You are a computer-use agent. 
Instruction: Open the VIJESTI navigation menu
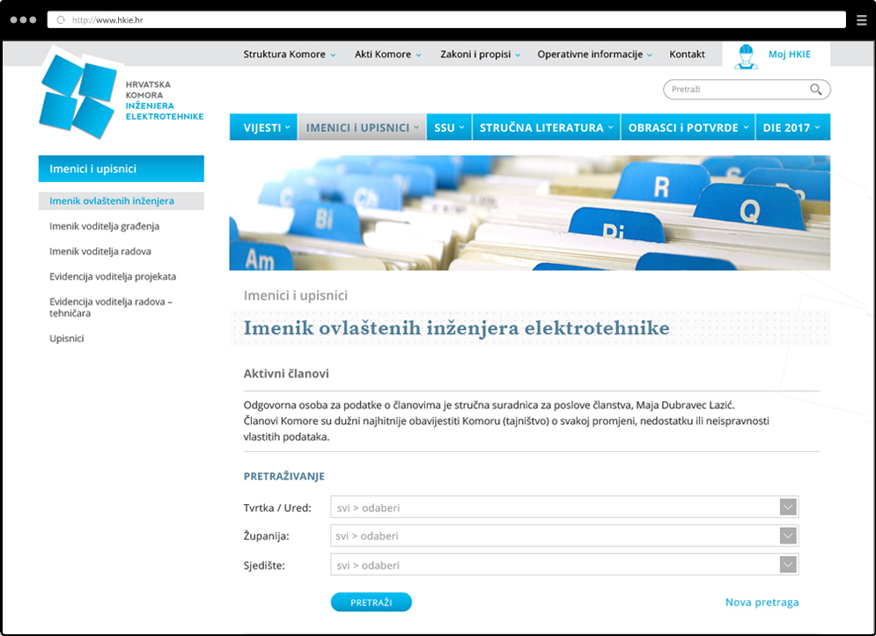point(263,128)
